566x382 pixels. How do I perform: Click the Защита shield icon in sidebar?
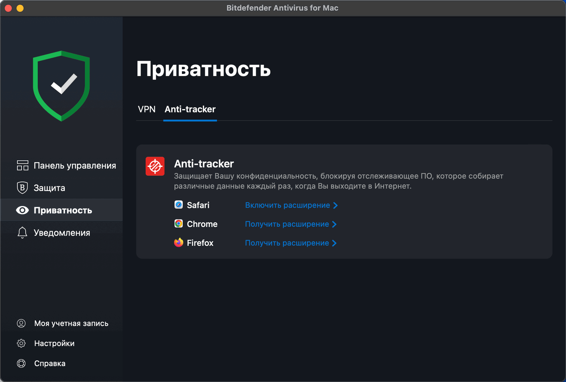click(x=22, y=188)
